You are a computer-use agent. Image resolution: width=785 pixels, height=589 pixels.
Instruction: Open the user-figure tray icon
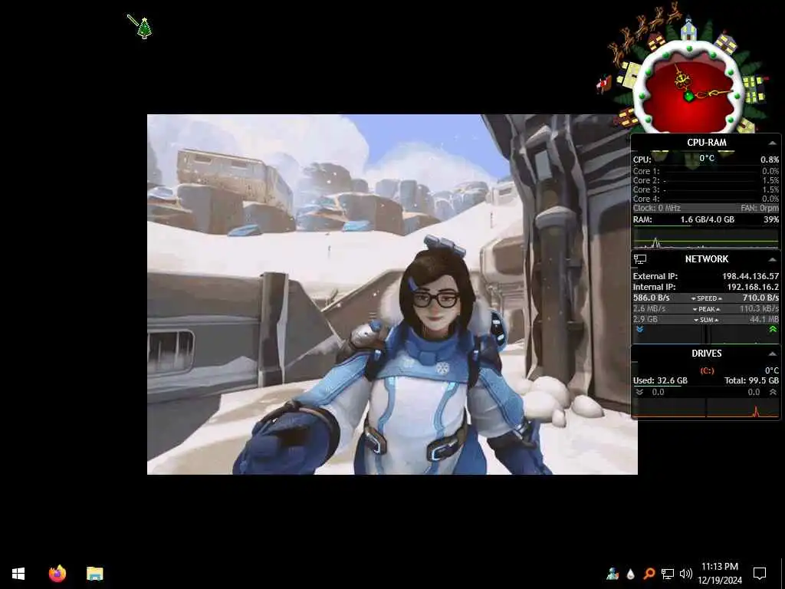coord(613,574)
